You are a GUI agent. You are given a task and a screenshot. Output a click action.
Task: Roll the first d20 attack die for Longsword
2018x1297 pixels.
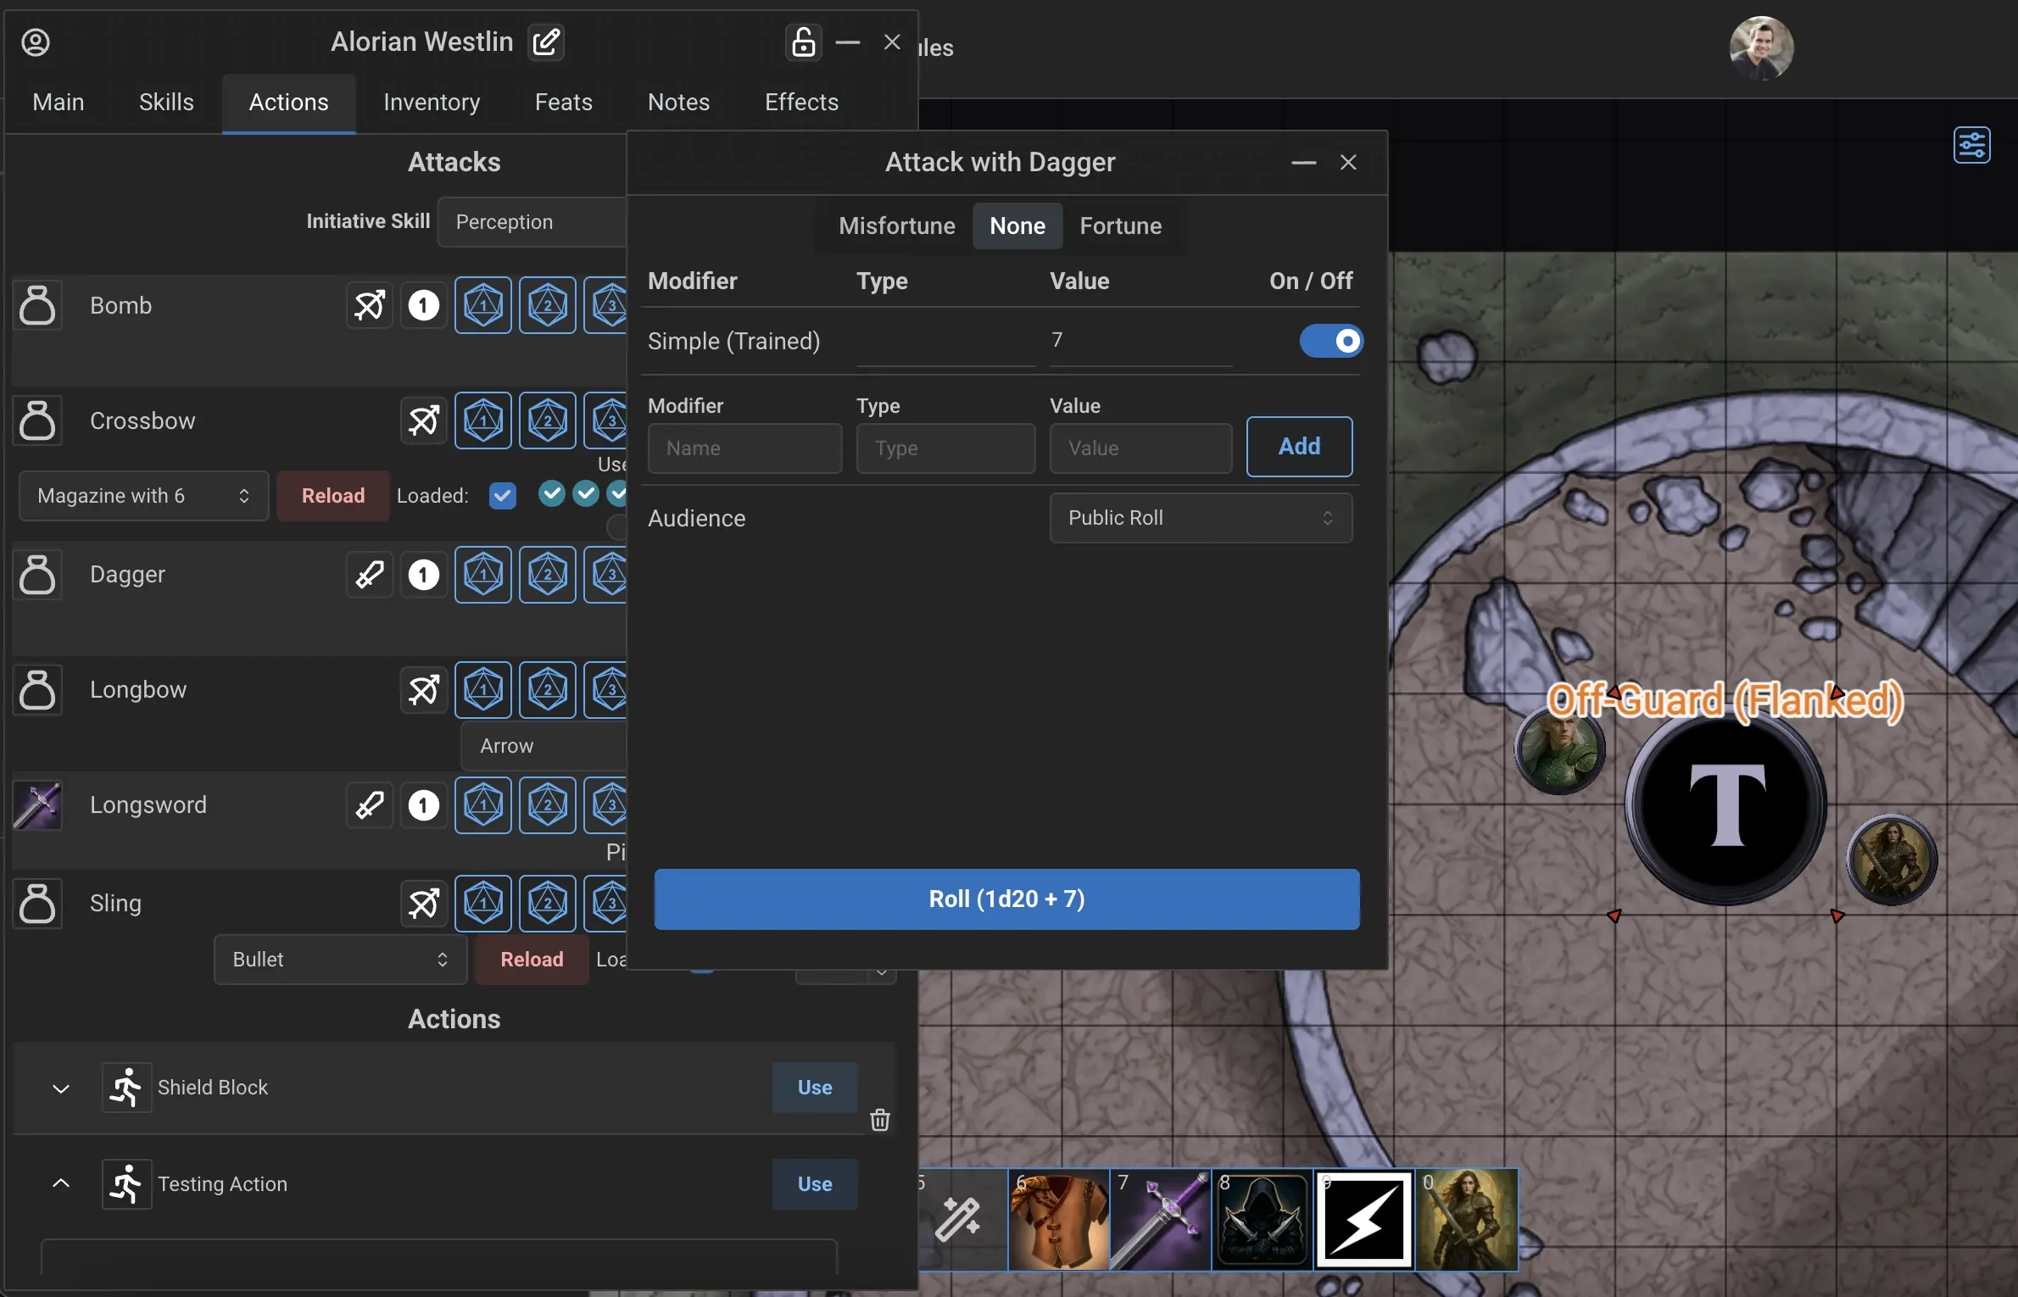tap(483, 805)
